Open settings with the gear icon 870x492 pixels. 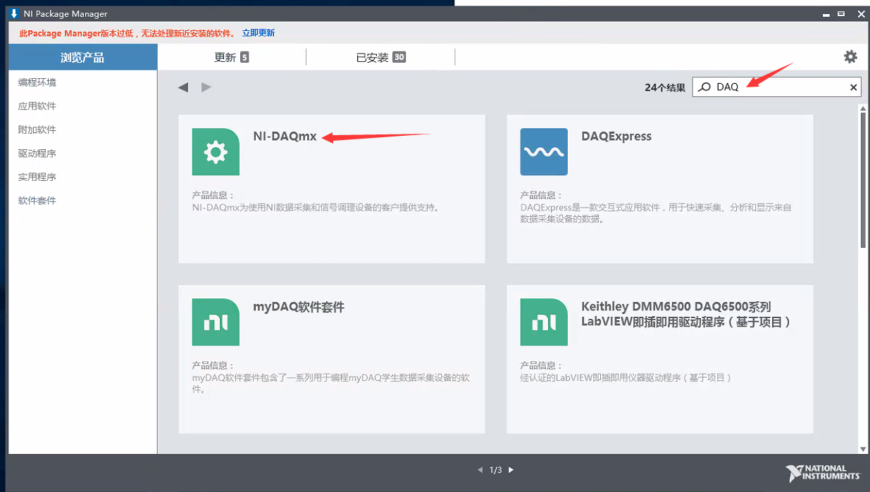850,57
